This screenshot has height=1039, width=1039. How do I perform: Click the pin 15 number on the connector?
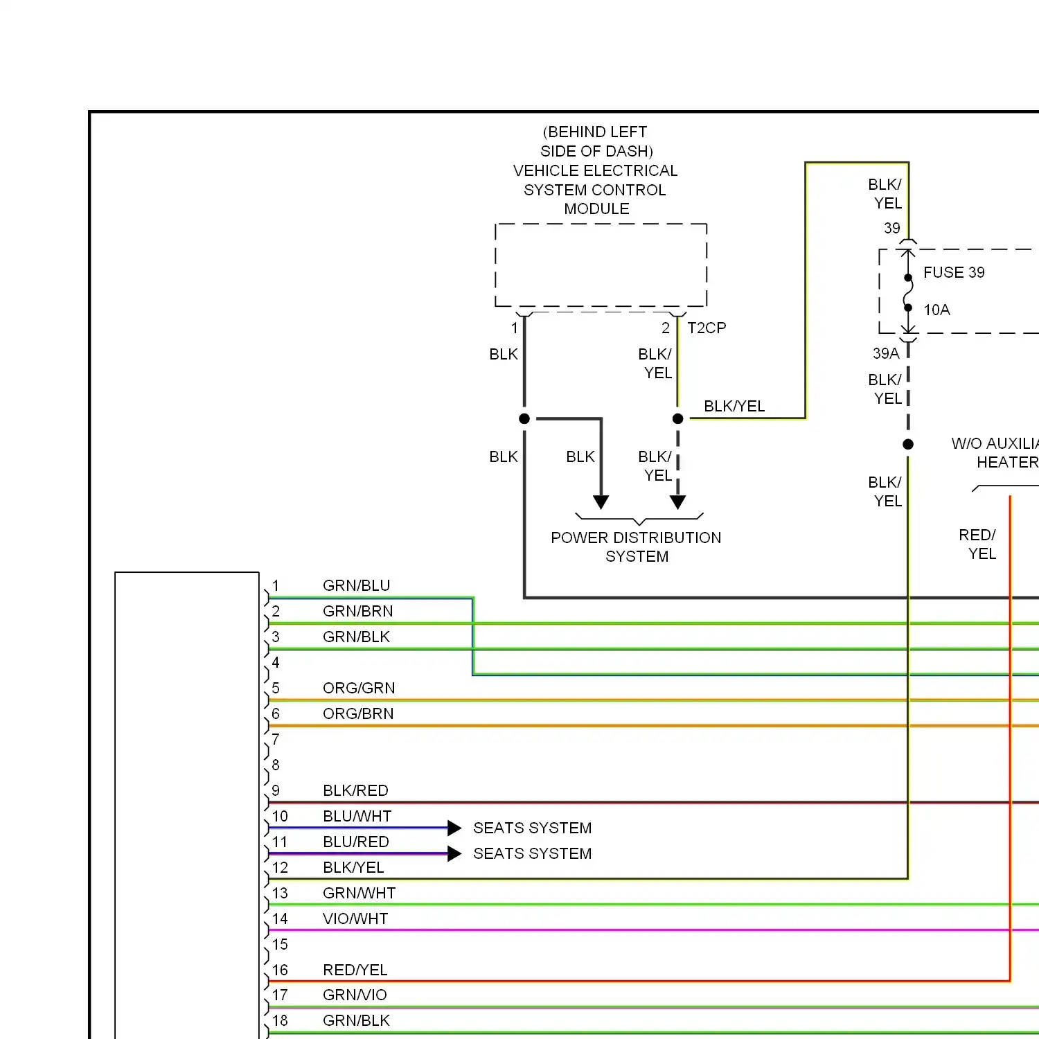pyautogui.click(x=280, y=944)
